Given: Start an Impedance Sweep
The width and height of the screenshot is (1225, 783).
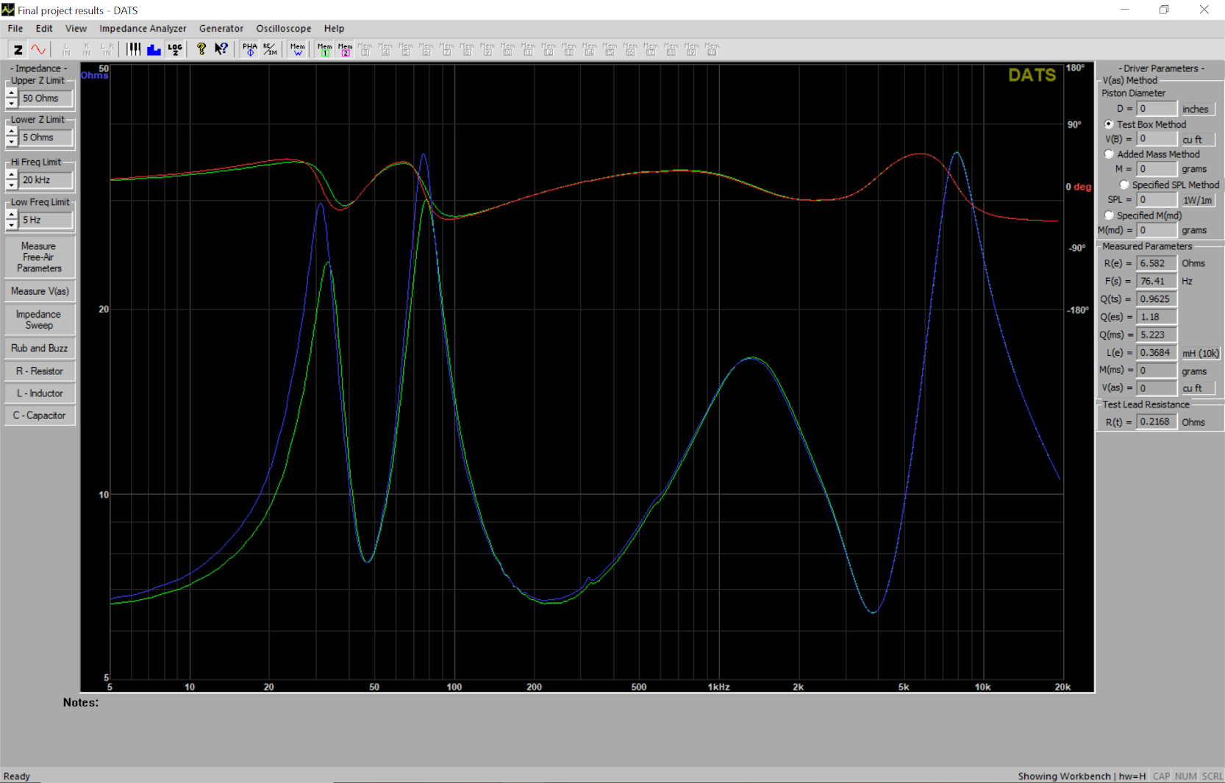Looking at the screenshot, I should [40, 320].
